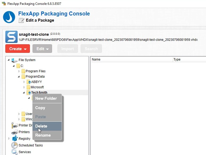Click the Windows folder icon in tree
The height and width of the screenshot is (155, 206).
(x=23, y=119)
